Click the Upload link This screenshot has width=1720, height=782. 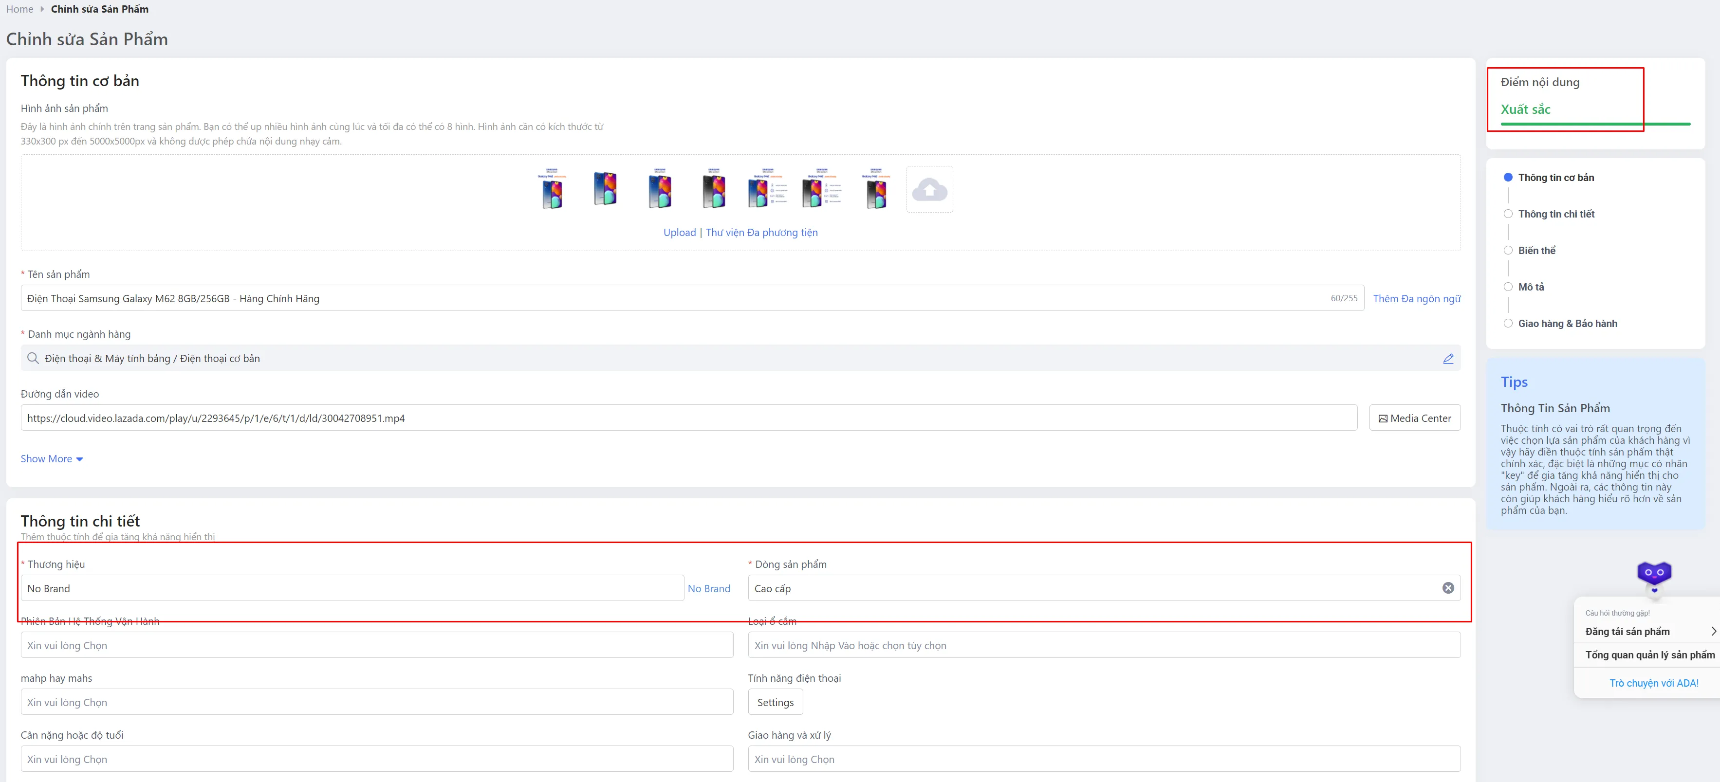click(x=679, y=232)
